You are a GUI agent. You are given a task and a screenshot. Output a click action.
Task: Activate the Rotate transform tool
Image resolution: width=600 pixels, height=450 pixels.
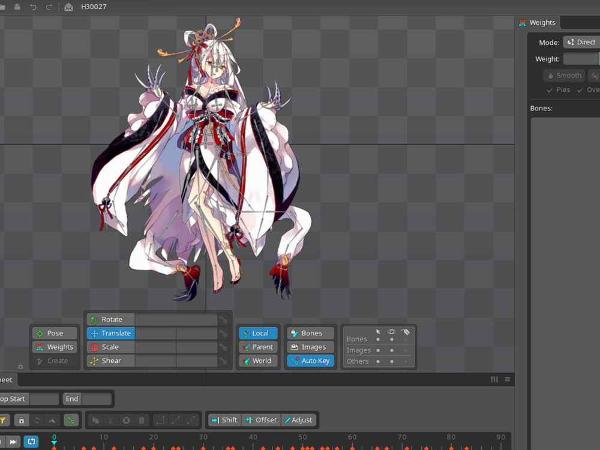pyautogui.click(x=110, y=320)
